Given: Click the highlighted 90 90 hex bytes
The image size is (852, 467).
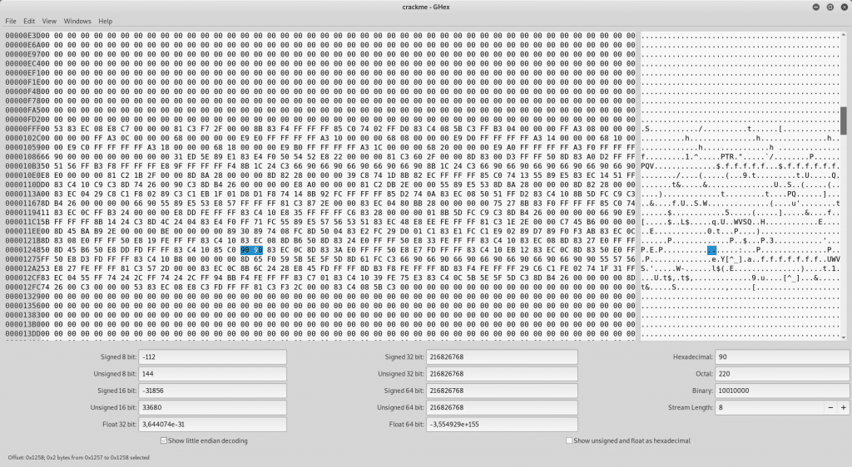Looking at the screenshot, I should (251, 250).
